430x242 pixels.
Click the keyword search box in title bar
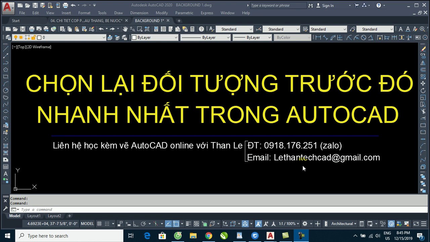[x=278, y=5]
